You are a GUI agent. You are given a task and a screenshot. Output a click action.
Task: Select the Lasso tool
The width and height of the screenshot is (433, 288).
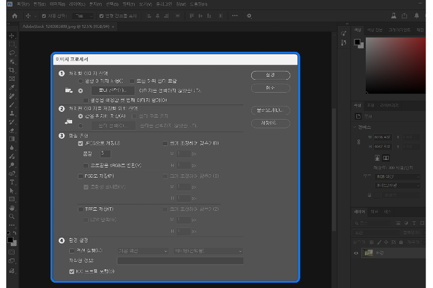click(12, 53)
